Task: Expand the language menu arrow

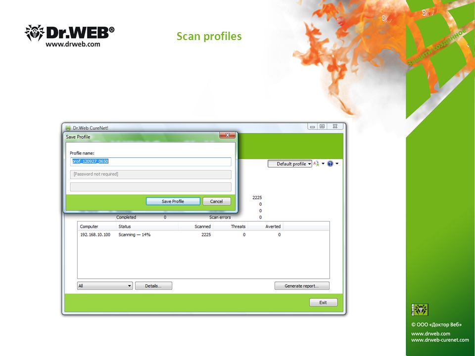Action: pos(323,164)
